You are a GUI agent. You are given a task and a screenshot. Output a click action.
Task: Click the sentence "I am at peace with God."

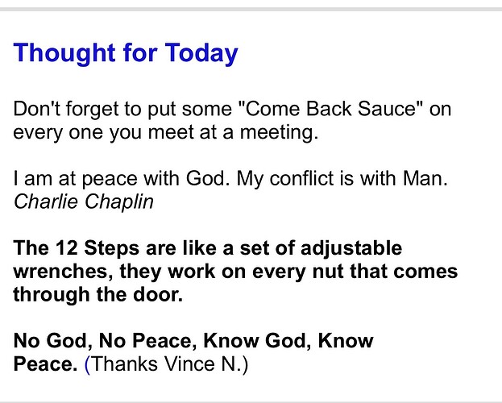122,179
